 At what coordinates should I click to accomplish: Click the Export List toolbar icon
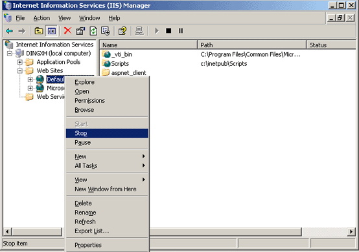click(106, 31)
